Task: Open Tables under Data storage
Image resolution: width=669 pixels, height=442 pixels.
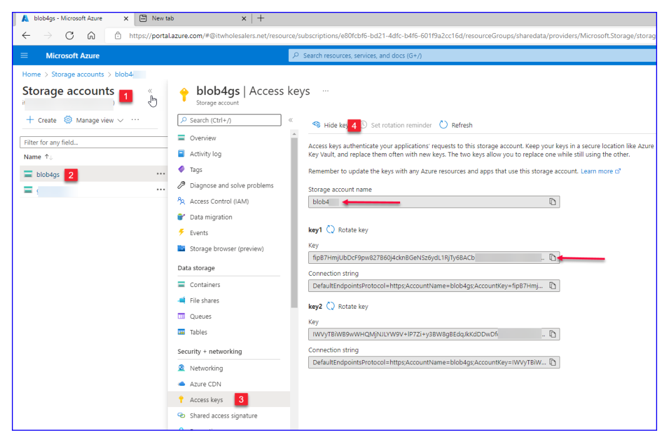Action: point(198,332)
